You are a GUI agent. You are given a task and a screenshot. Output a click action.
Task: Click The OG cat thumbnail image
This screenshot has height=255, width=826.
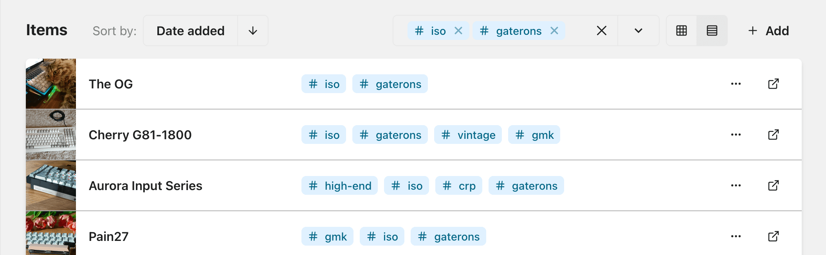pos(51,84)
